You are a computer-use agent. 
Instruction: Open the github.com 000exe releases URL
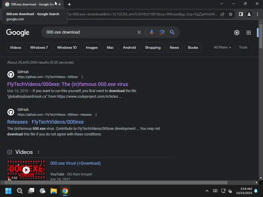coord(54,115)
